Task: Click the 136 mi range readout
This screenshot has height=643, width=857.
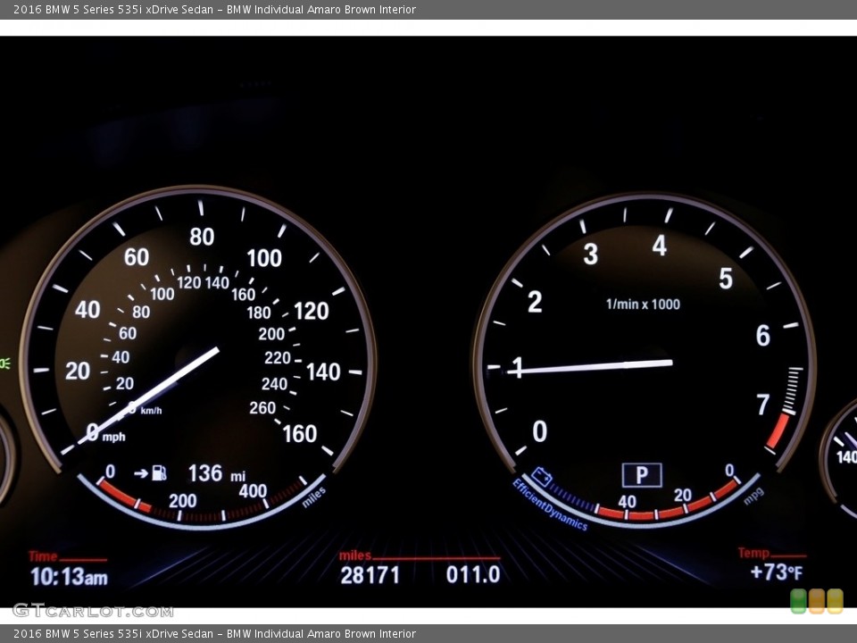Action: (216, 473)
